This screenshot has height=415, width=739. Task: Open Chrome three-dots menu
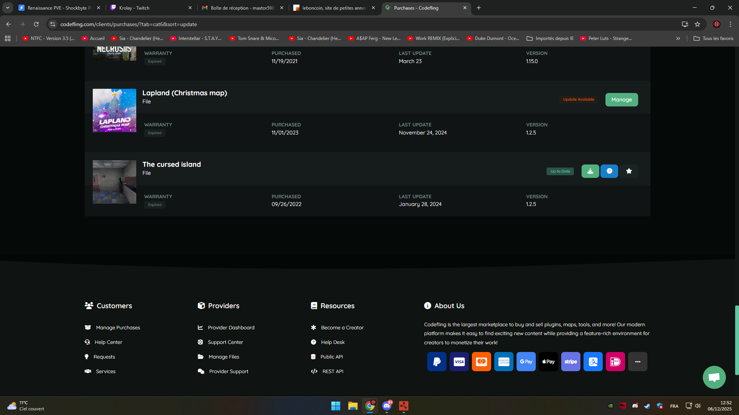(731, 24)
